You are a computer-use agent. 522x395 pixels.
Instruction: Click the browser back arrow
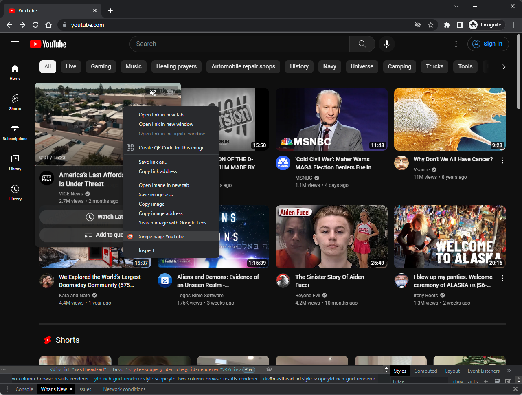click(9, 25)
